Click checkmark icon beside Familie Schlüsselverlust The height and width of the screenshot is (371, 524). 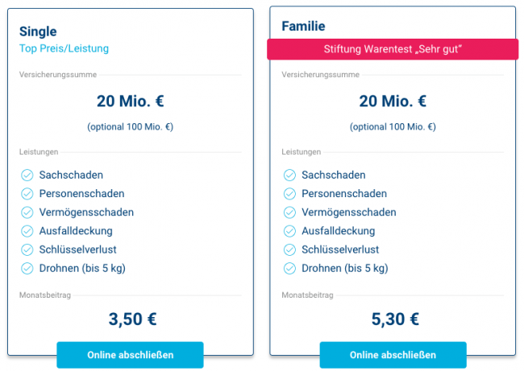(289, 249)
